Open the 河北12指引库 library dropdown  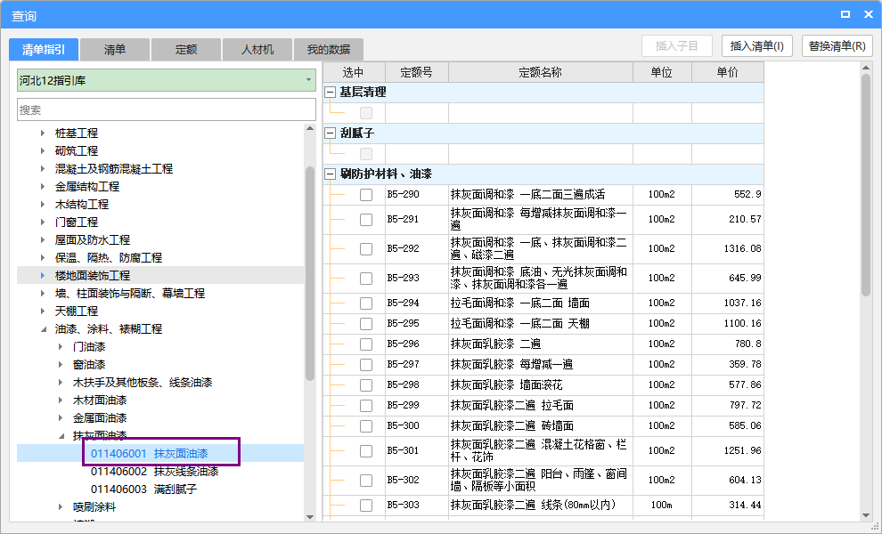pyautogui.click(x=167, y=80)
